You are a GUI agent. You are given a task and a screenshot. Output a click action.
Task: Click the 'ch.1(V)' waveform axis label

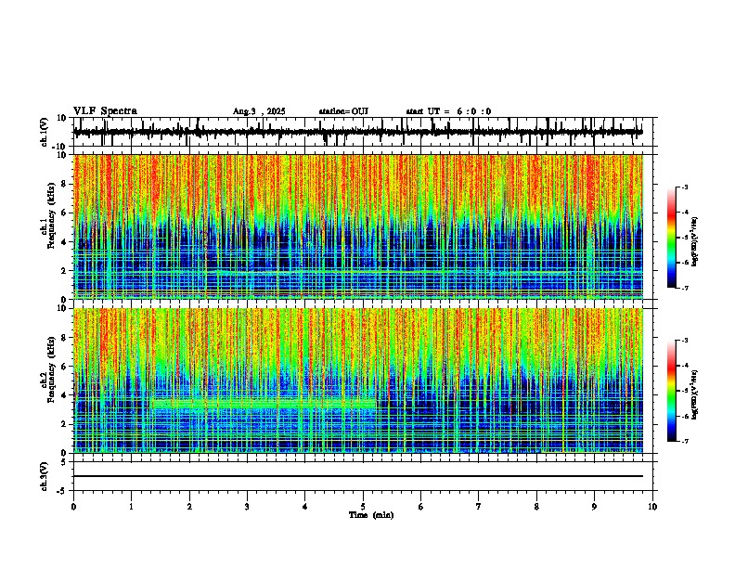pyautogui.click(x=45, y=132)
